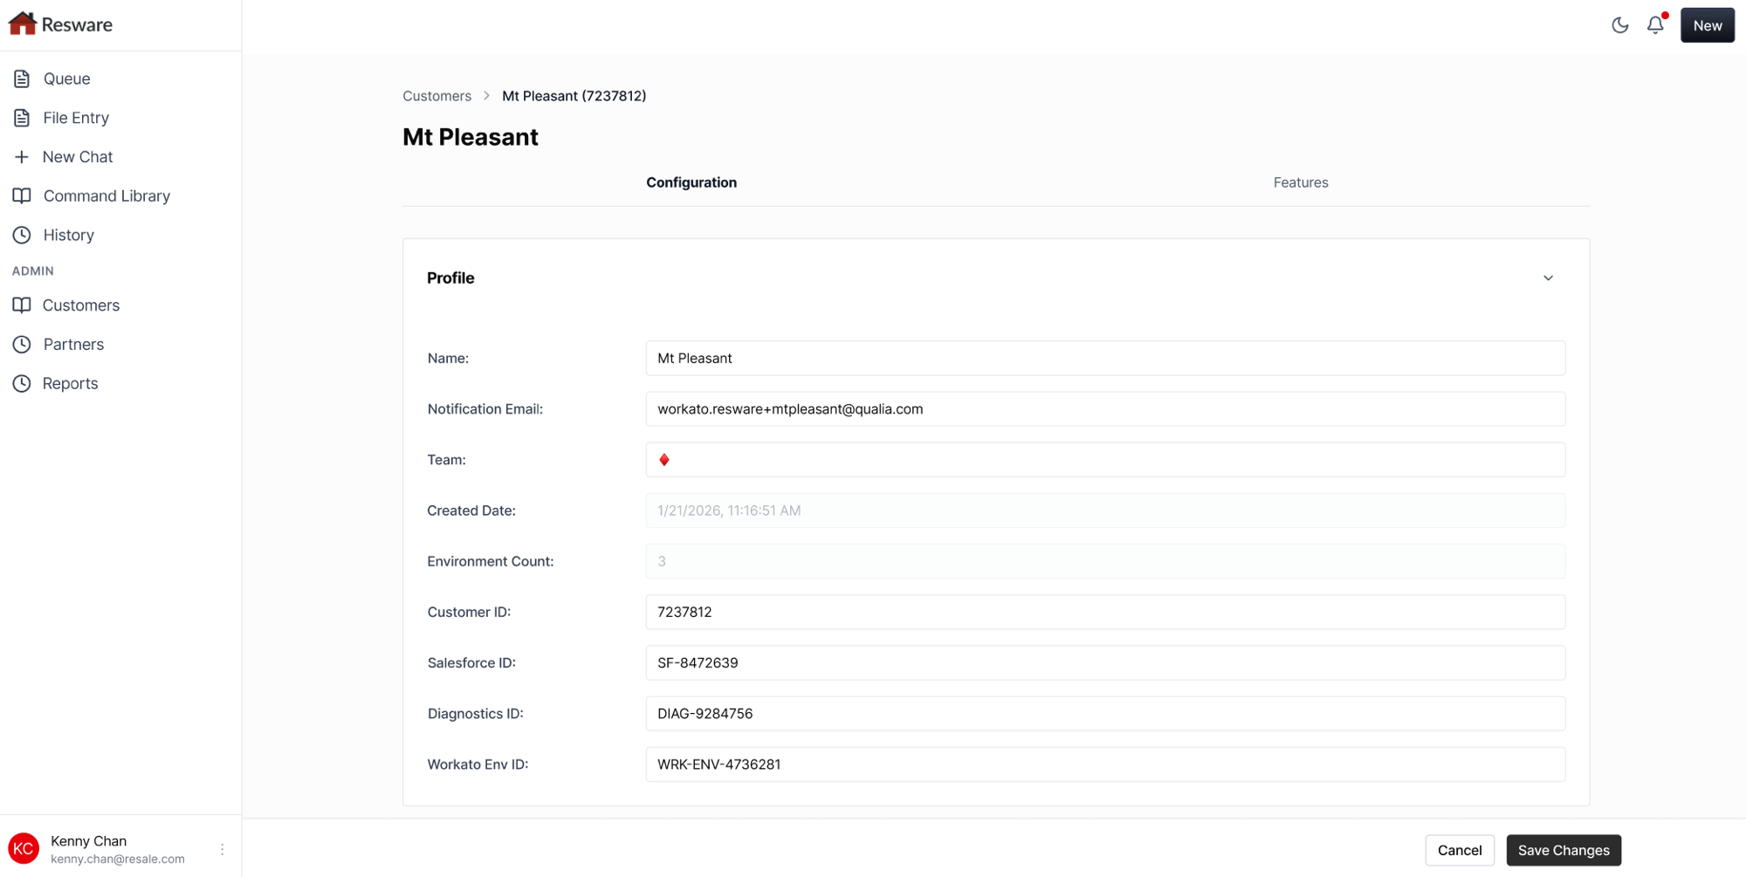
Task: Click the 'Profile' section heading
Action: [x=450, y=277]
